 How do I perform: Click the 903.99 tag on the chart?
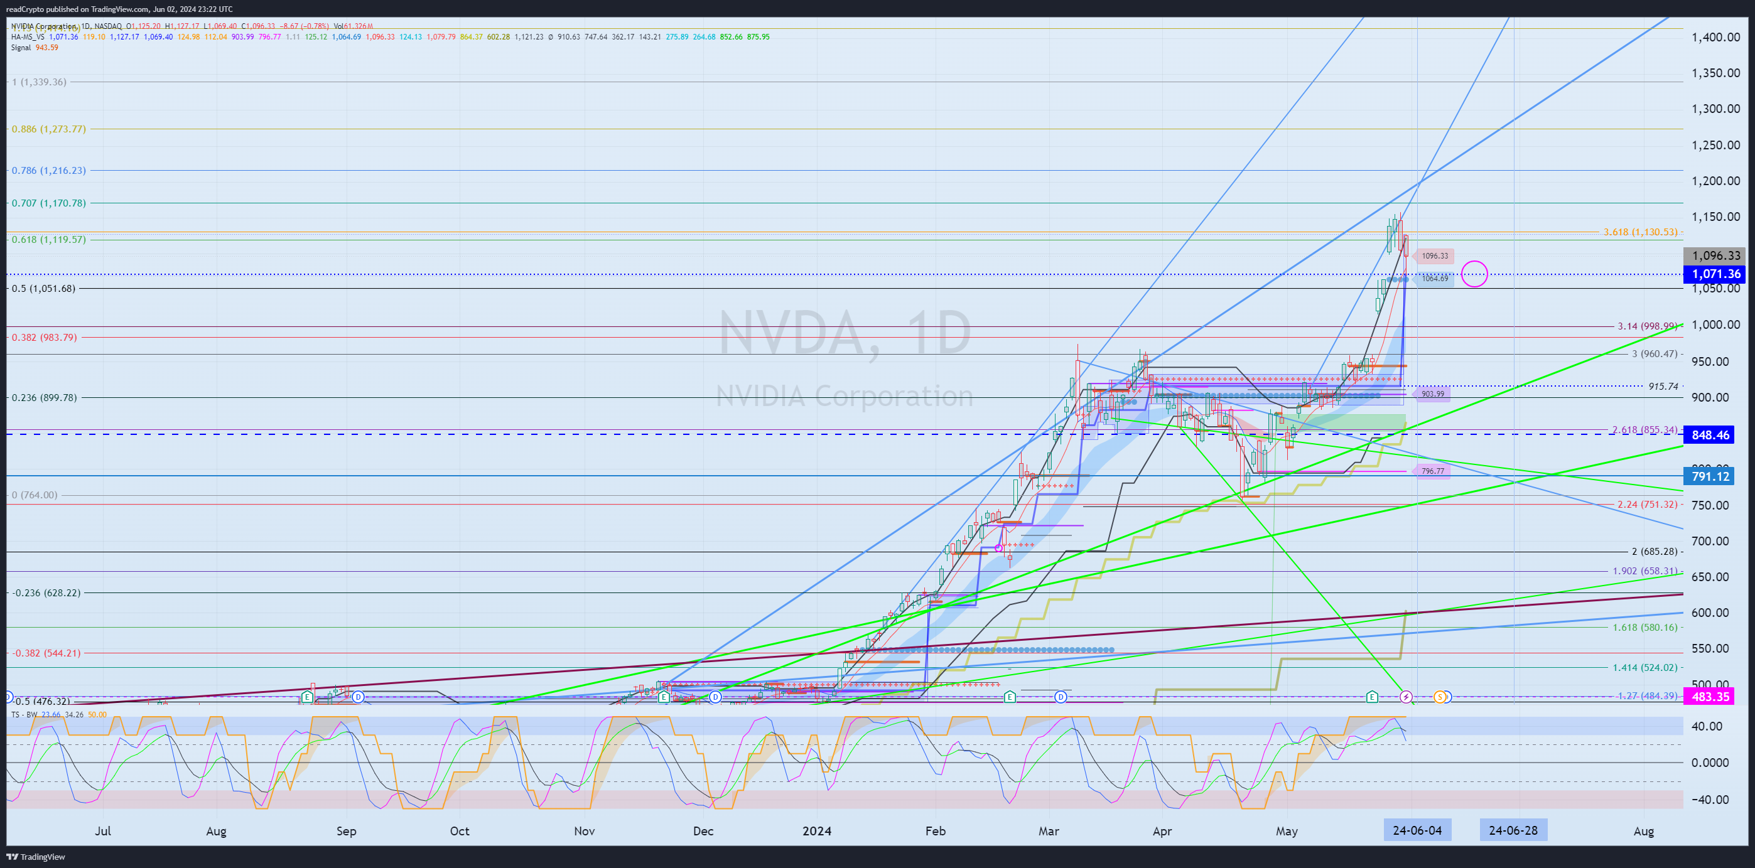pos(1432,394)
